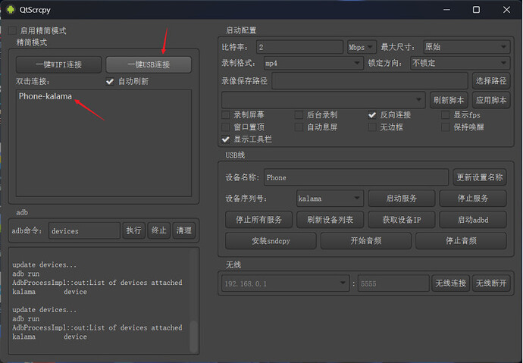
Task: Expand the 锁定方向 dropdown
Action: [x=459, y=63]
